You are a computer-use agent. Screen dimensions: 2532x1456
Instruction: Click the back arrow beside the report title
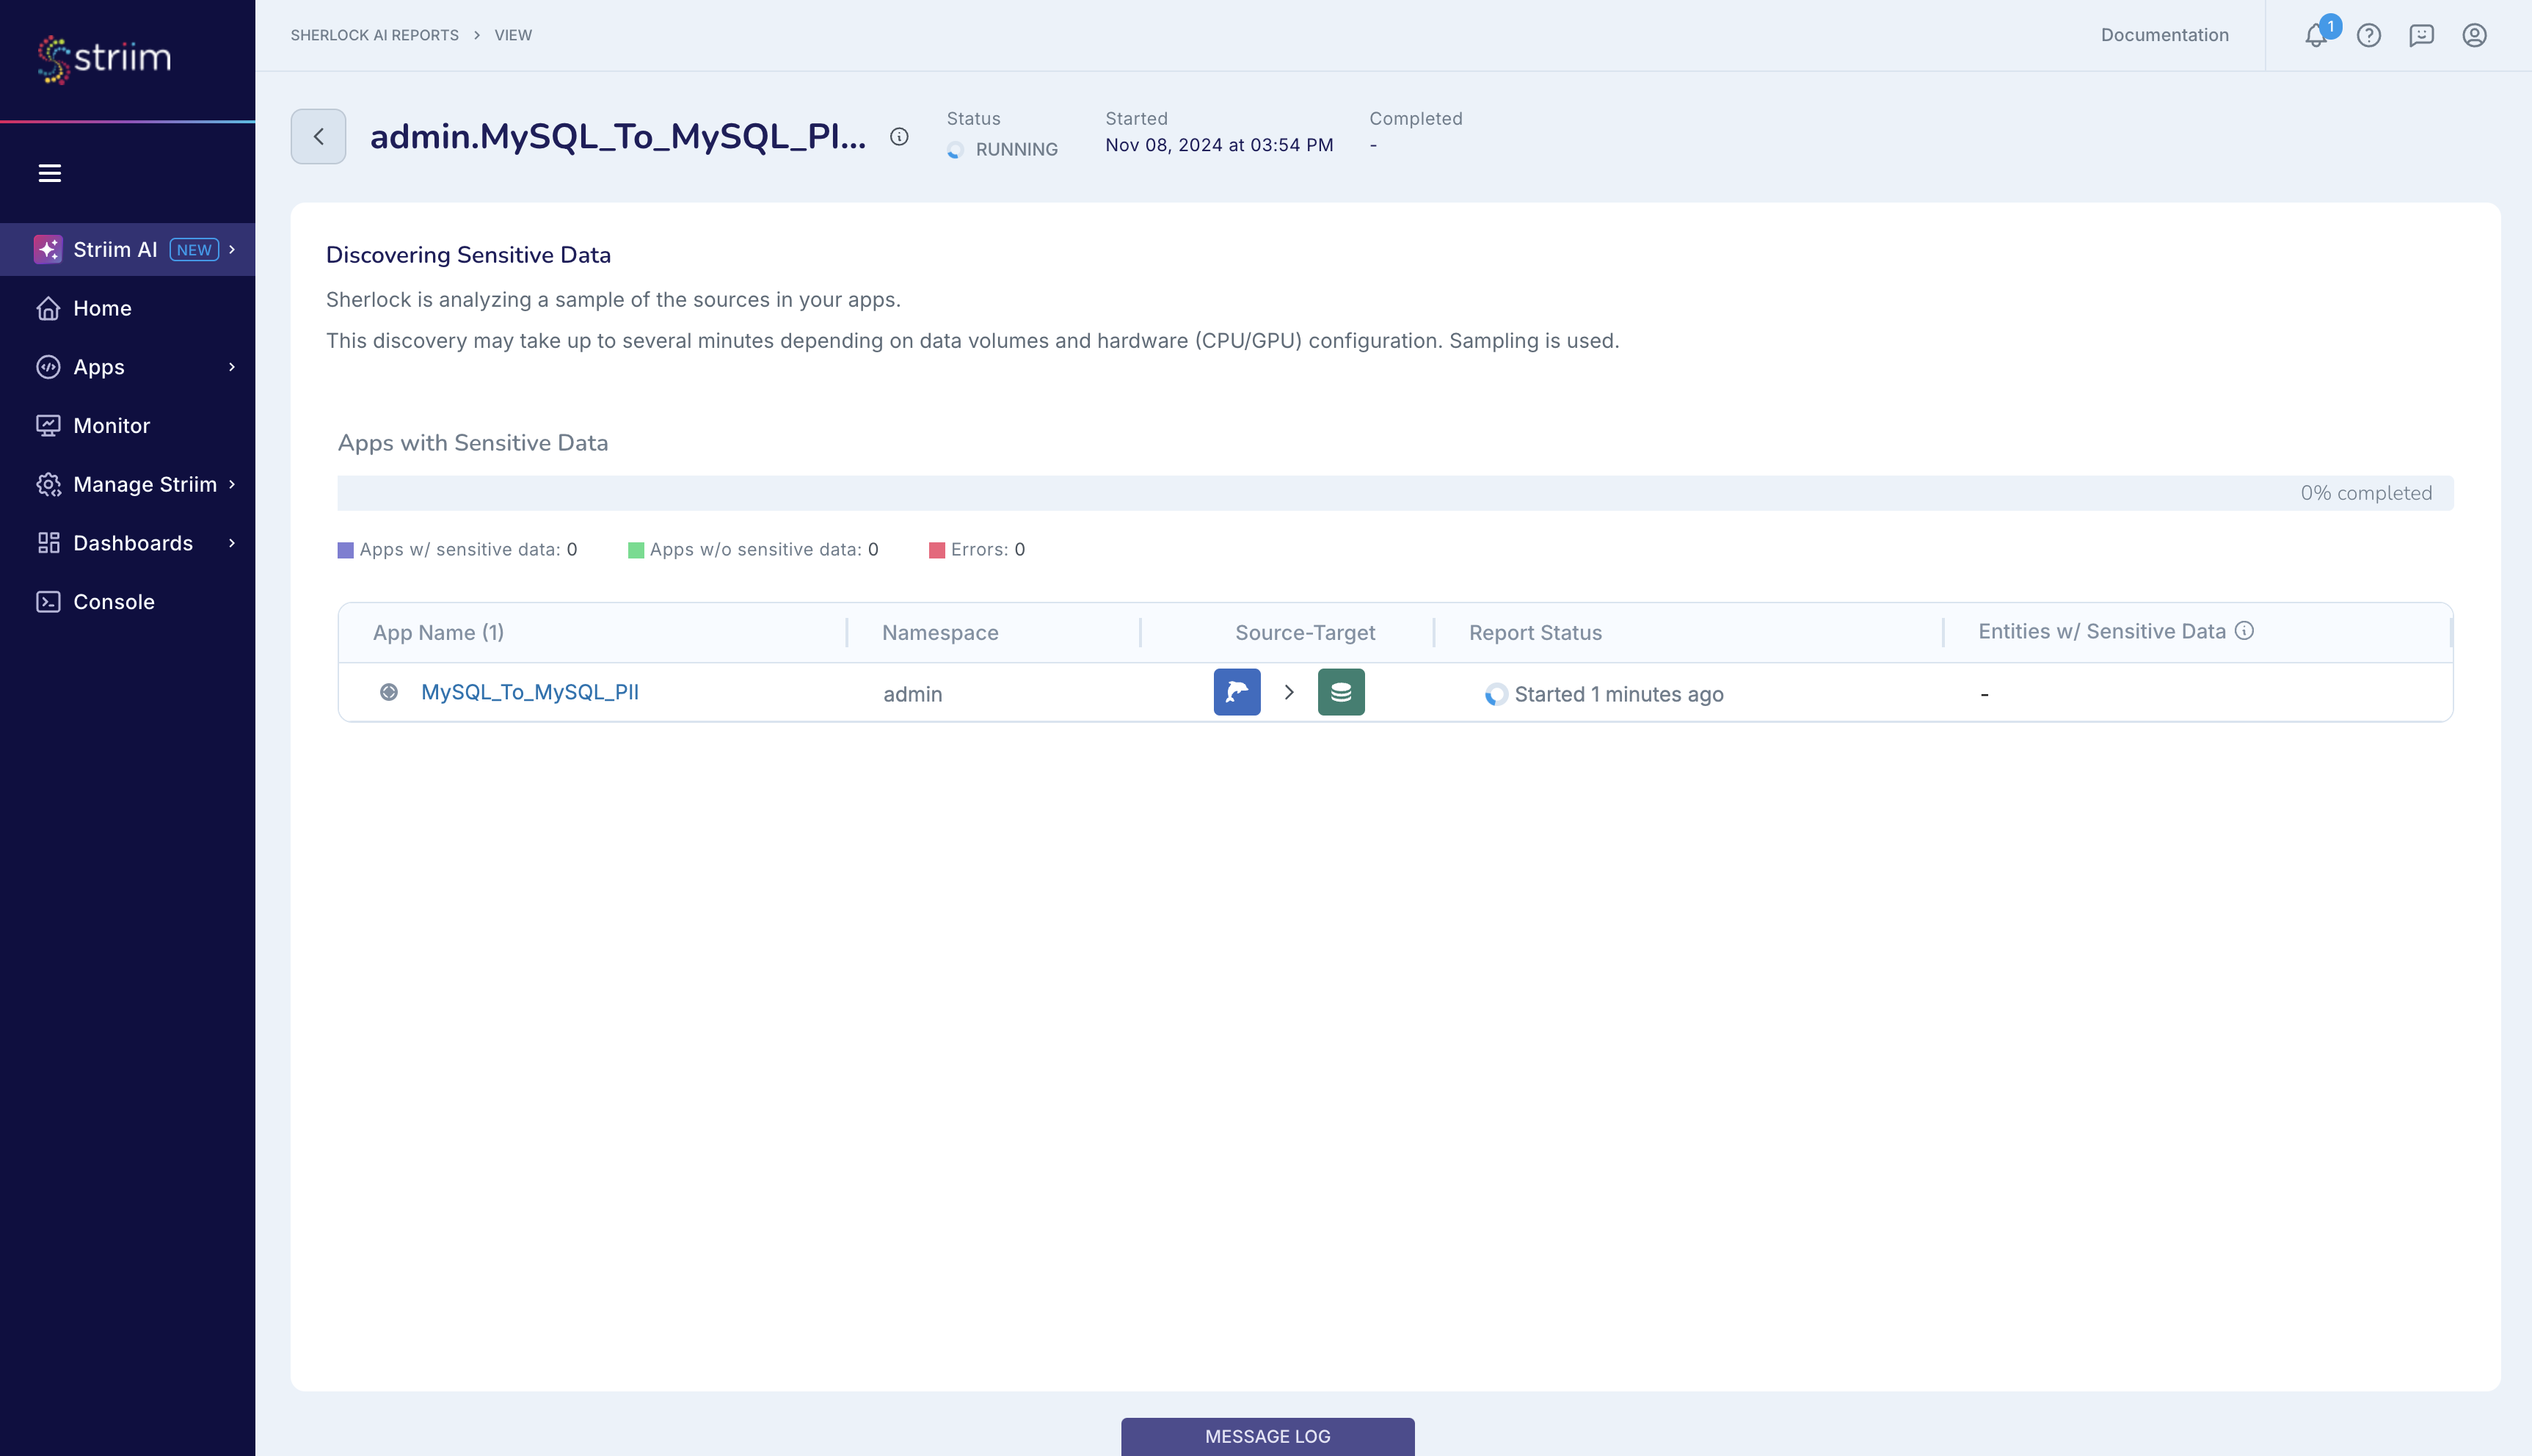pos(317,136)
